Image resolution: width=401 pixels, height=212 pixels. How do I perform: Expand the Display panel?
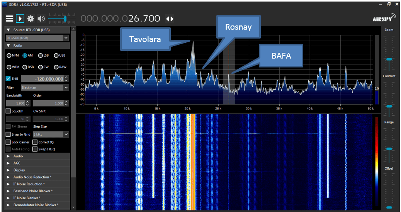37,170
